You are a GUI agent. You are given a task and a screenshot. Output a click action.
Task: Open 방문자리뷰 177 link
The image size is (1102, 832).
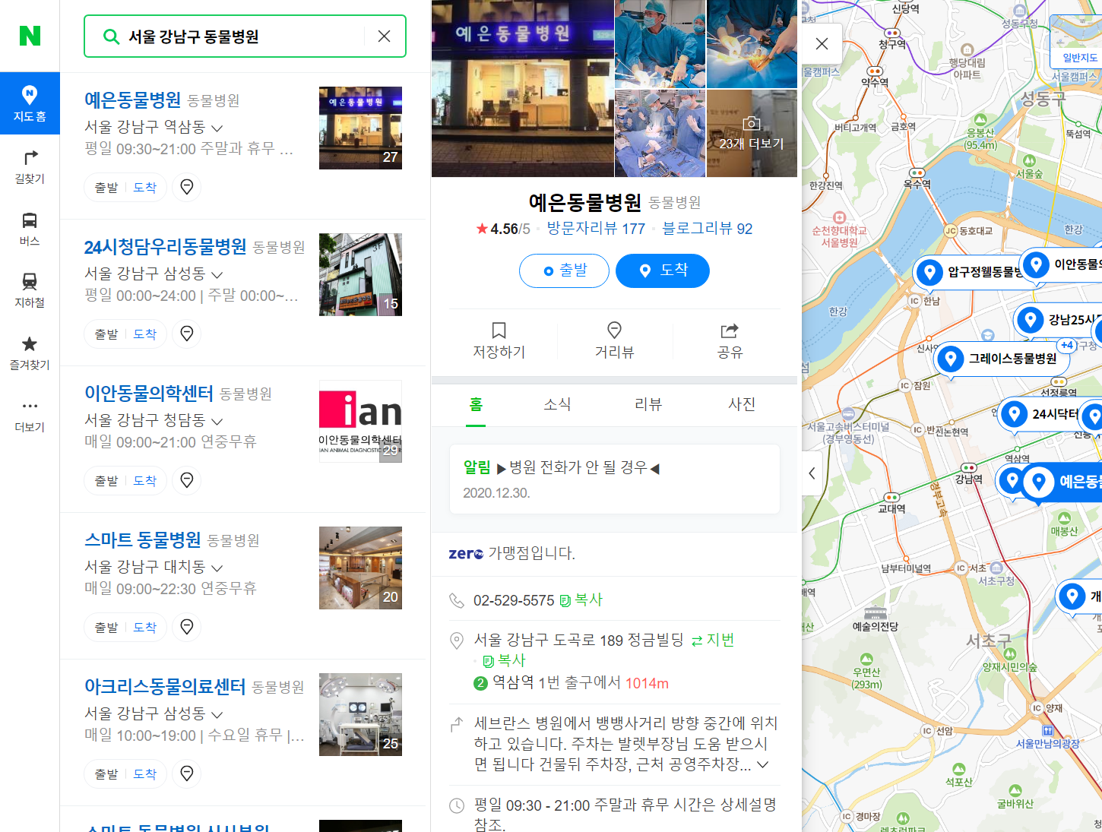coord(596,229)
